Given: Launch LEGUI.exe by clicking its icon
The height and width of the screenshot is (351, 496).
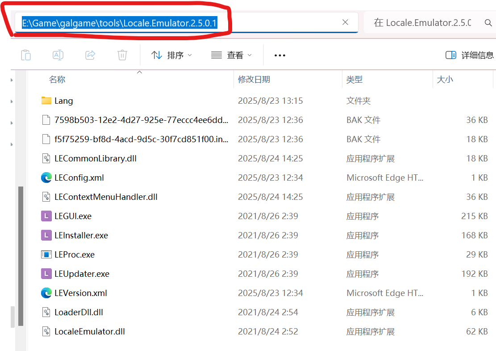Looking at the screenshot, I should tap(46, 216).
